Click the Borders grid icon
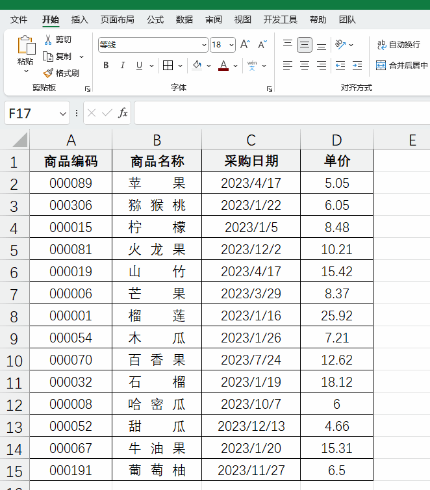This screenshot has height=490, width=430. coord(168,66)
